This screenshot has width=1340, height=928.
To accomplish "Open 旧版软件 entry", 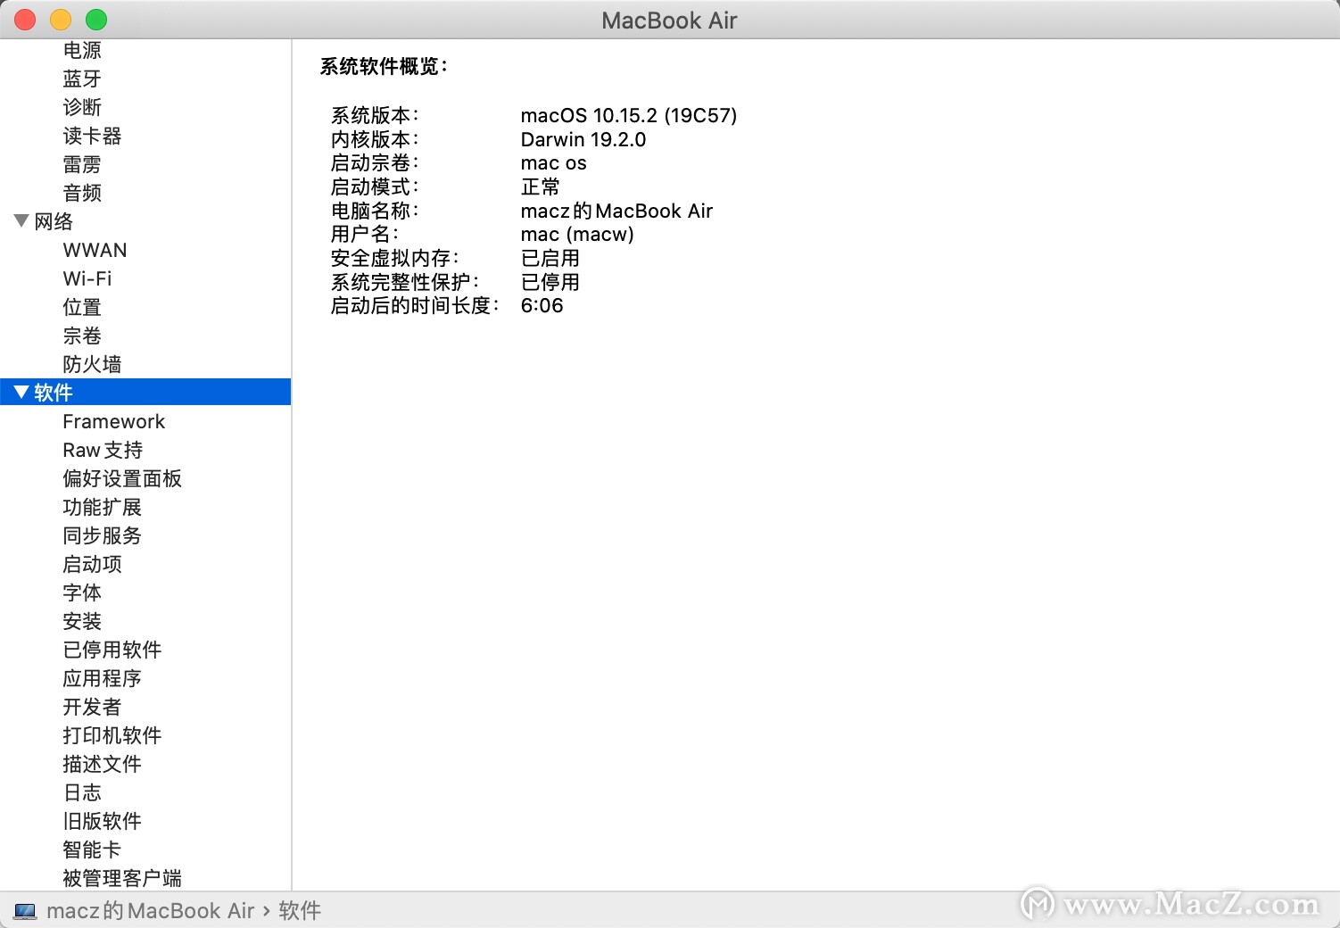I will (102, 821).
